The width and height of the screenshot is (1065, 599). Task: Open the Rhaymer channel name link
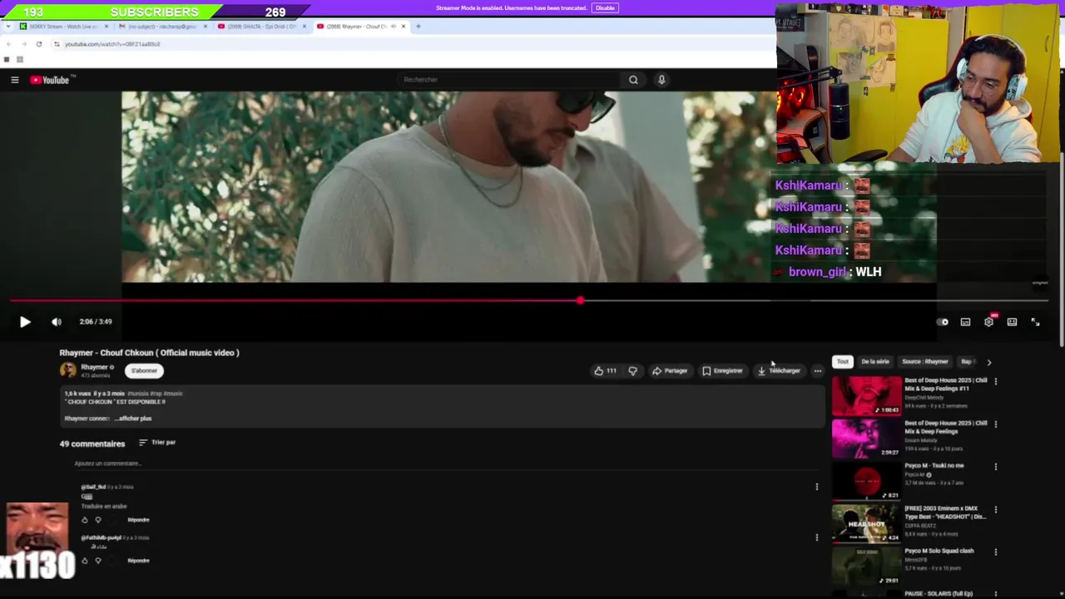[94, 367]
